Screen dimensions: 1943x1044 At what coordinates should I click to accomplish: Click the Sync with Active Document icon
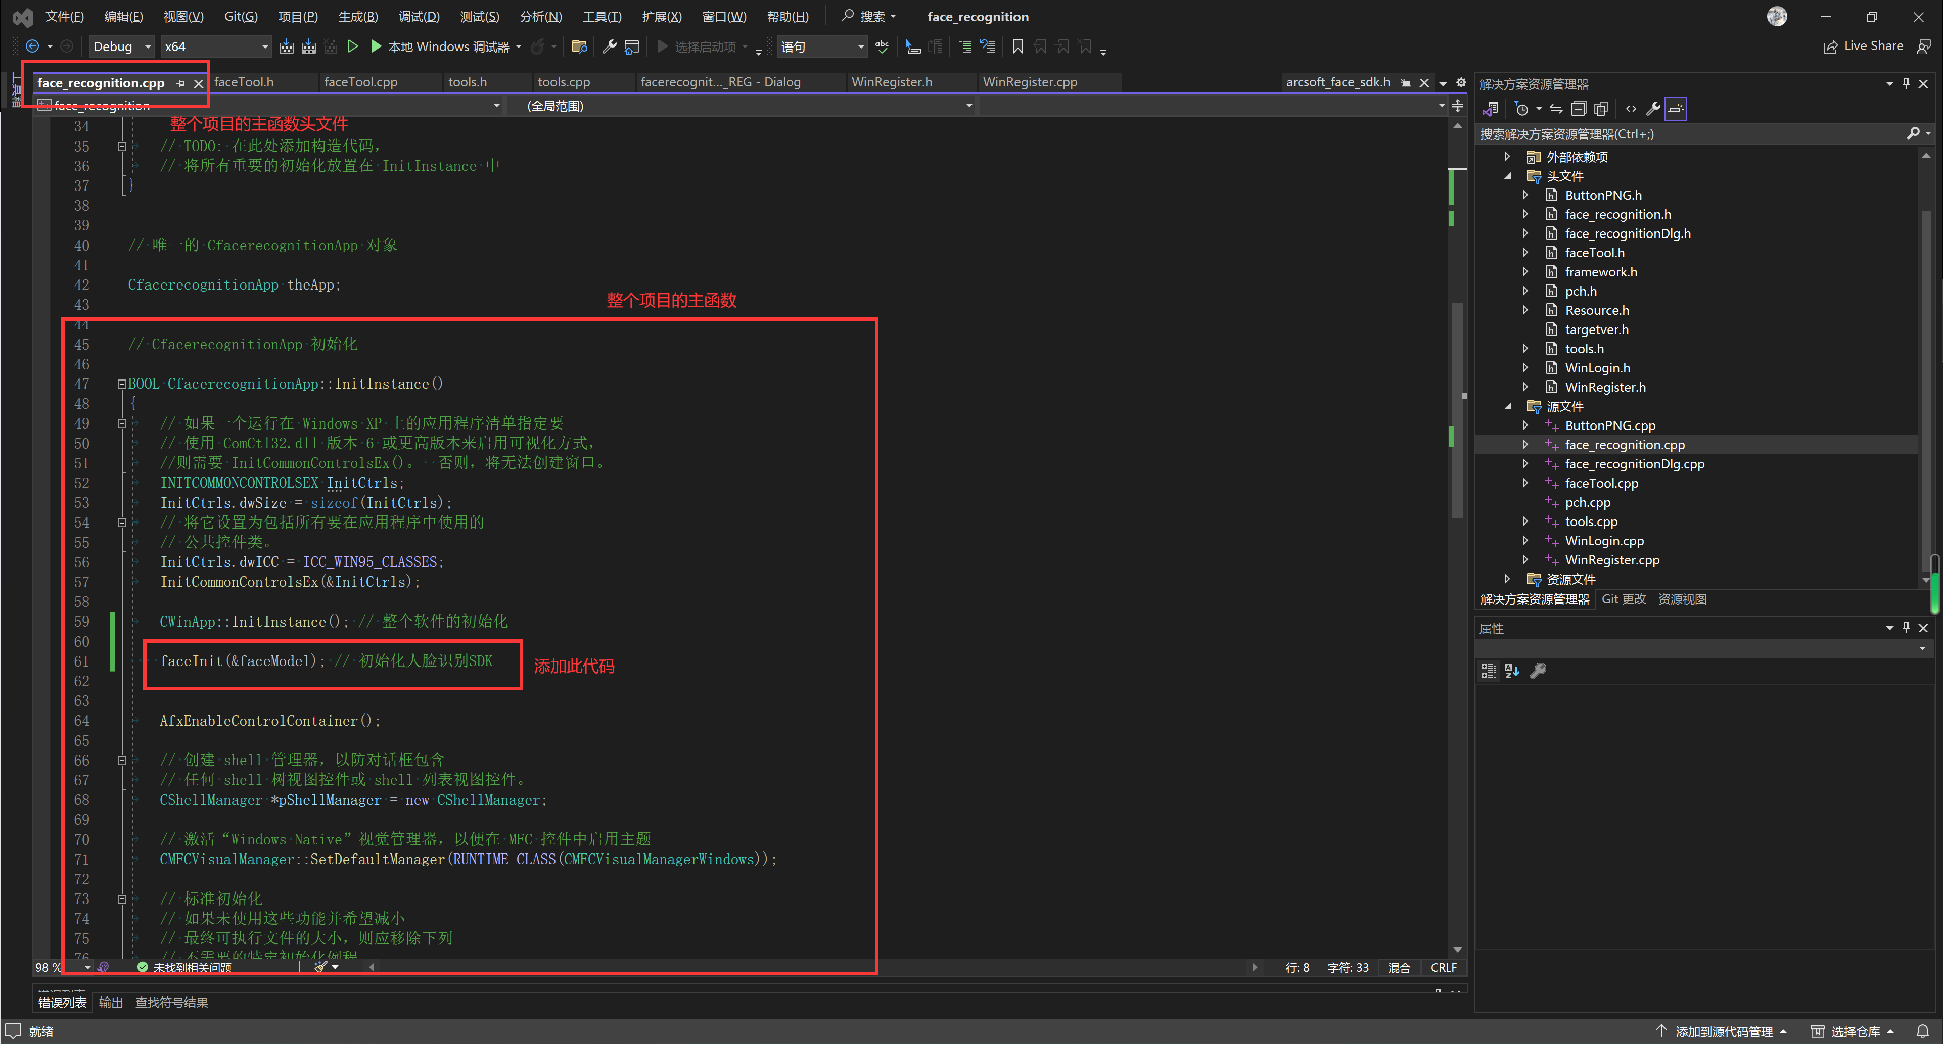(1556, 109)
